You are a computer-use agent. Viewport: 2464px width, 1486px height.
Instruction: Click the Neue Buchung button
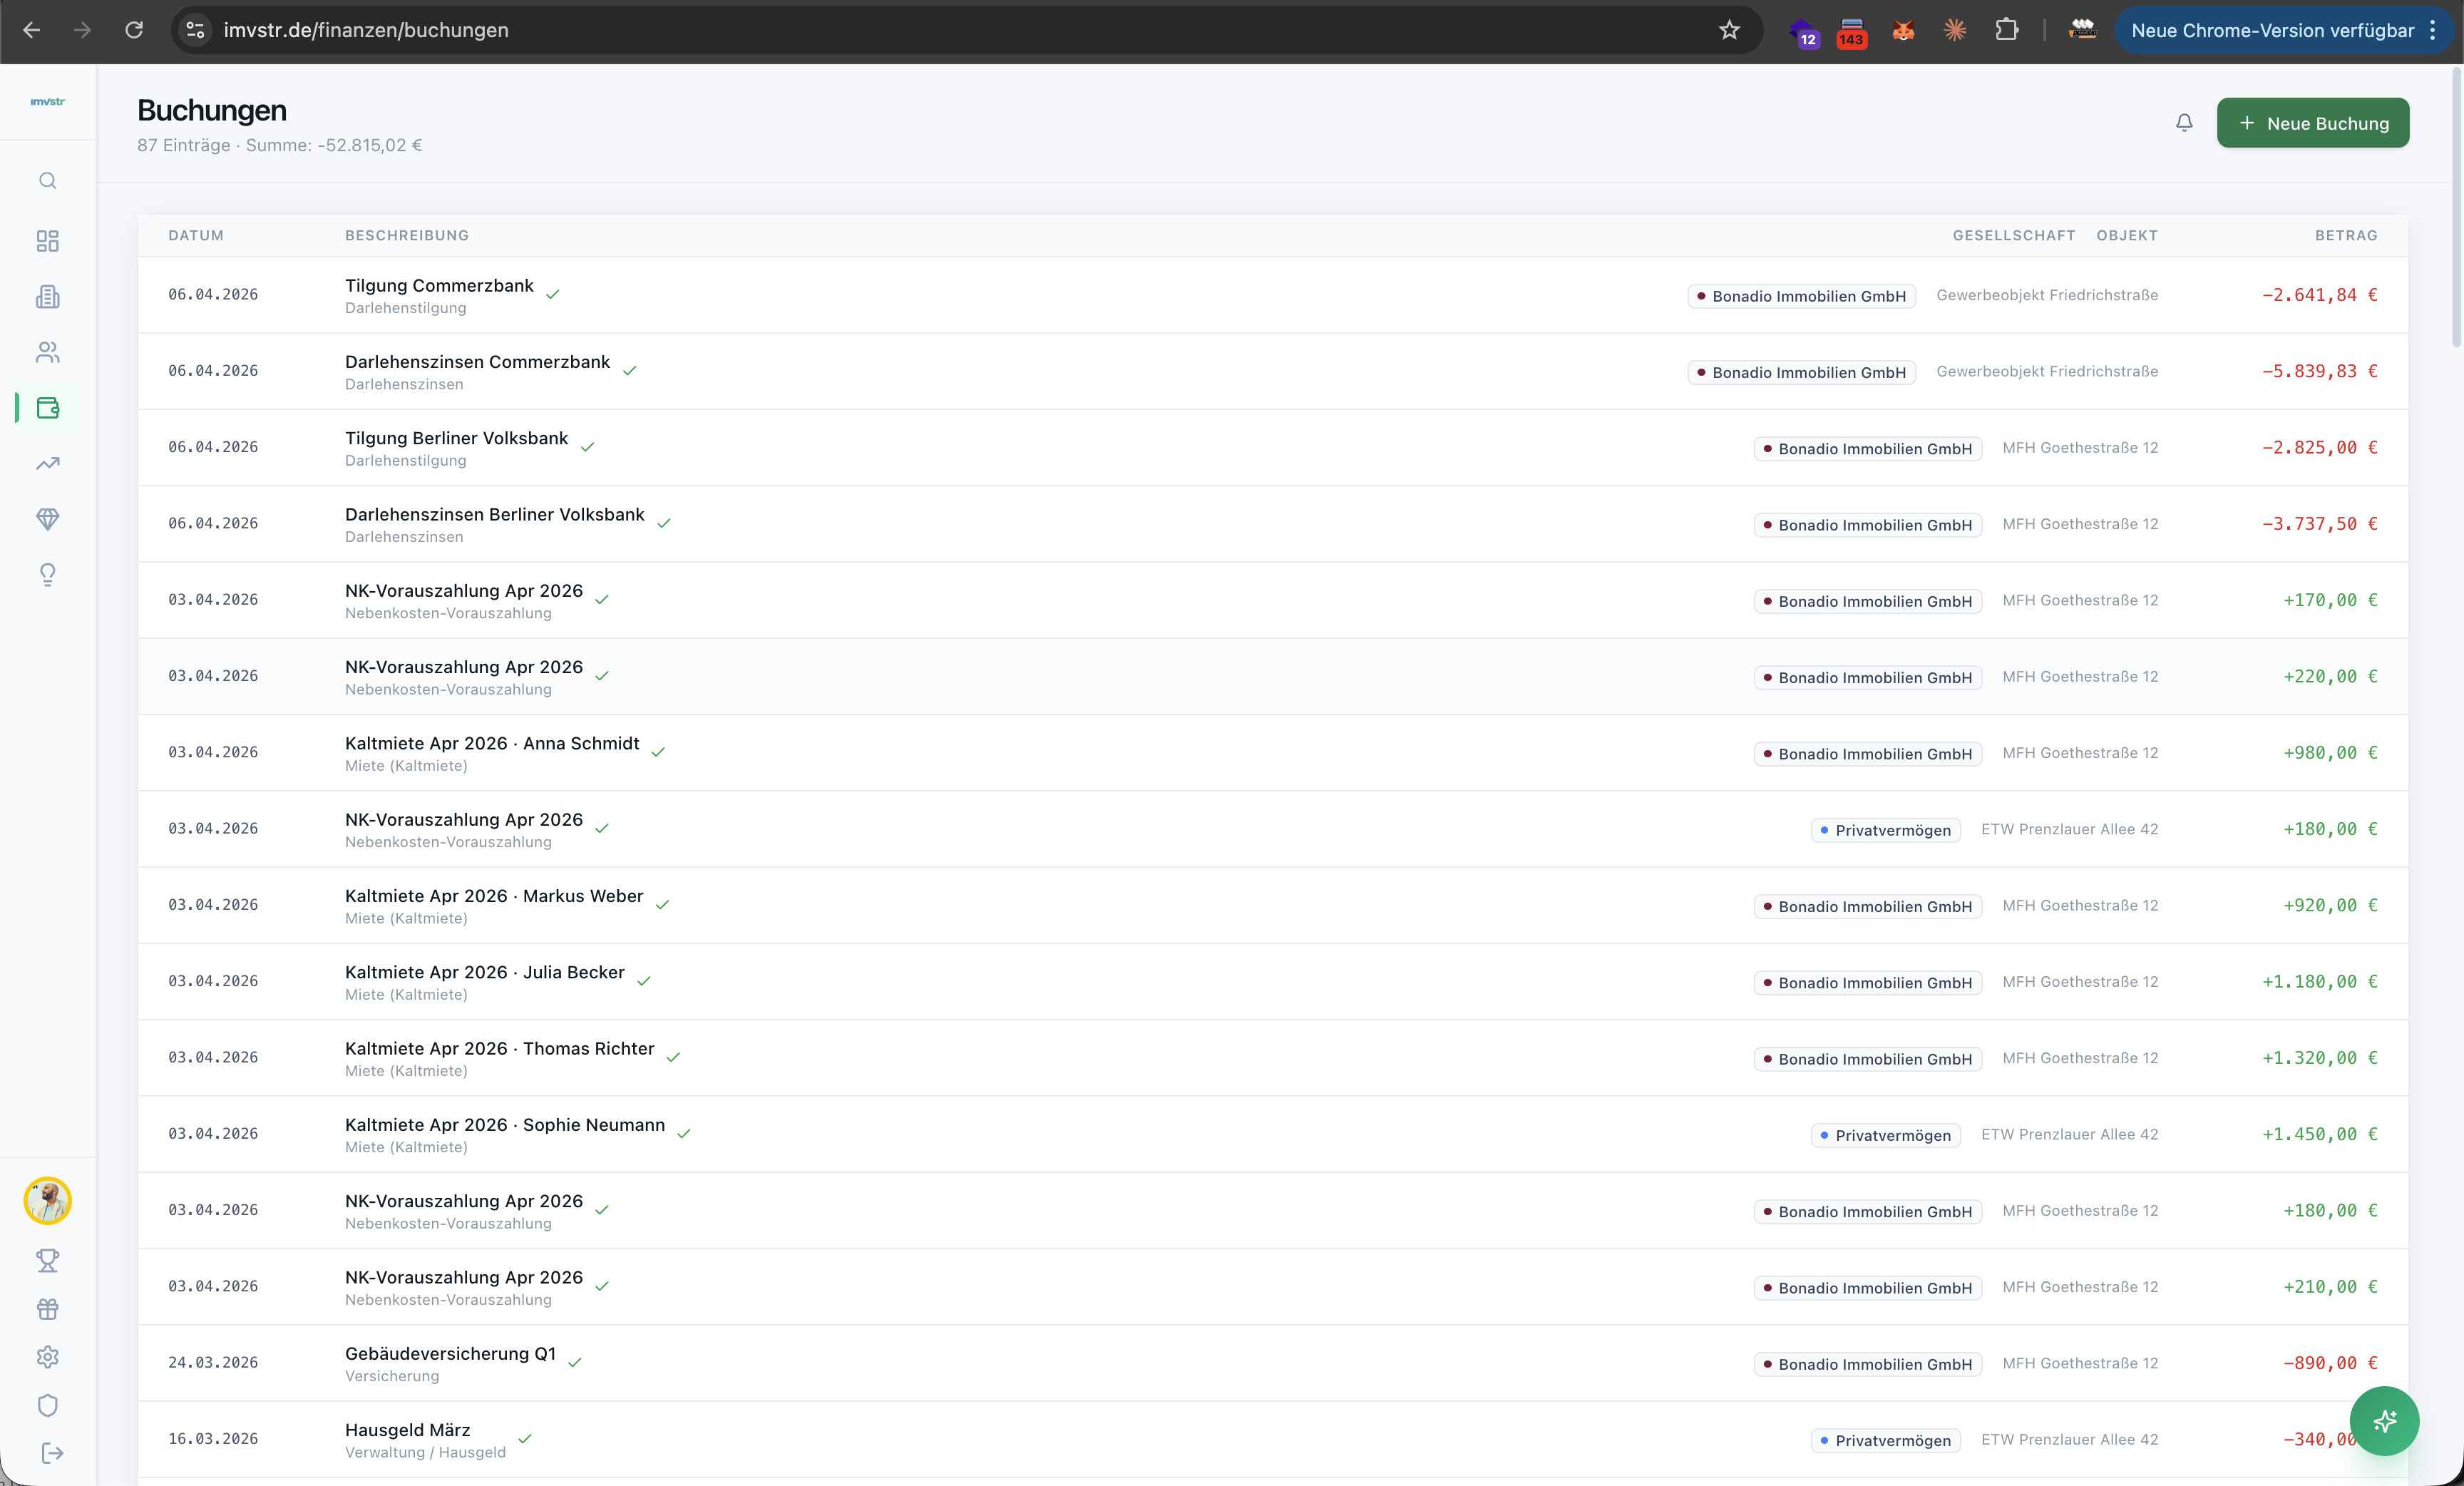point(2312,123)
